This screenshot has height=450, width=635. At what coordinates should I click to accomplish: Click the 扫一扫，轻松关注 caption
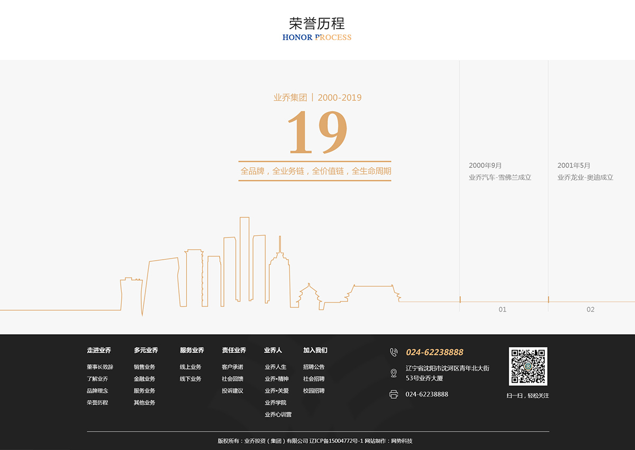pyautogui.click(x=528, y=396)
